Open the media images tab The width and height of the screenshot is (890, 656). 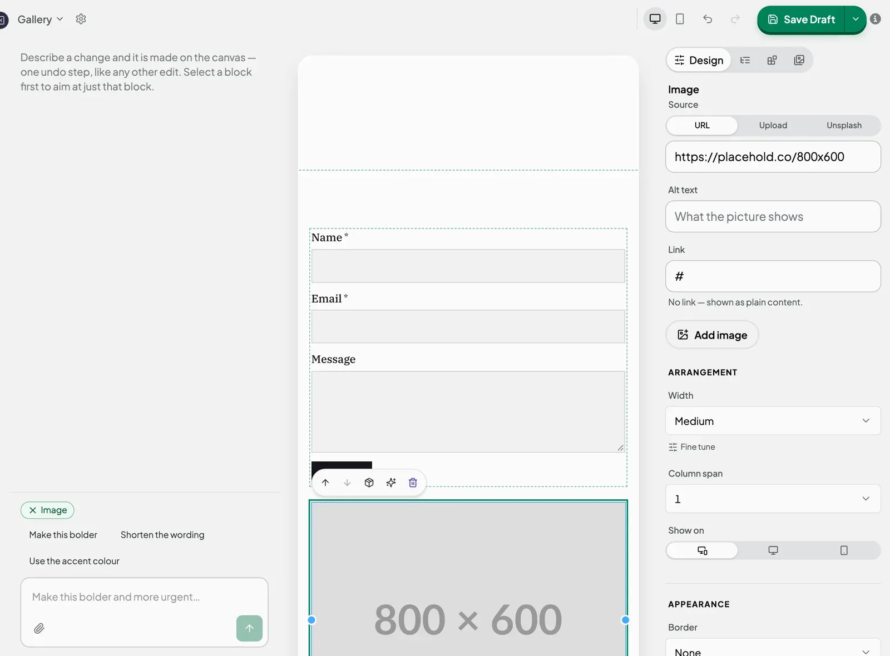pos(799,60)
